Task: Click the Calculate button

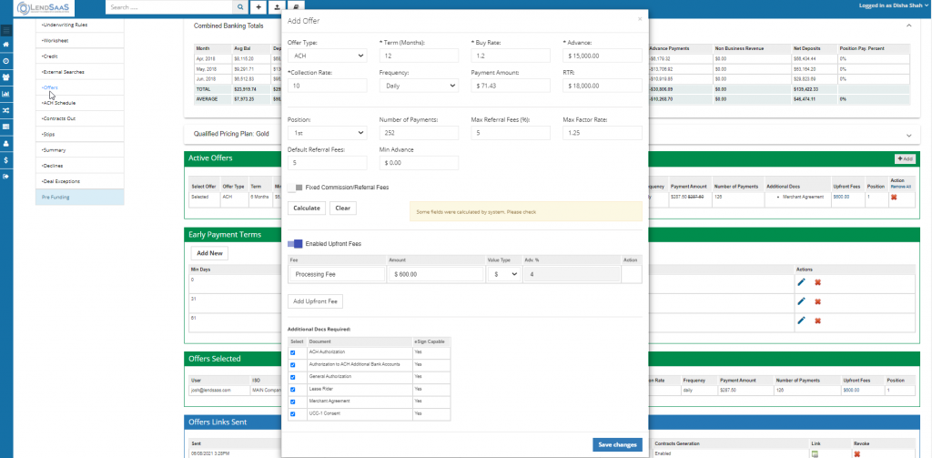Action: (x=306, y=208)
